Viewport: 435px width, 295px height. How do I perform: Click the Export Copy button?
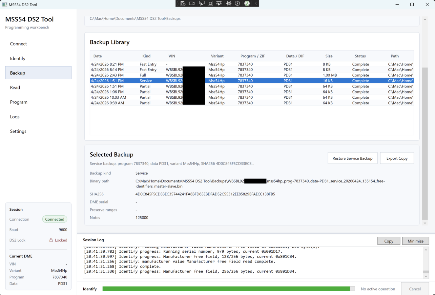(397, 158)
